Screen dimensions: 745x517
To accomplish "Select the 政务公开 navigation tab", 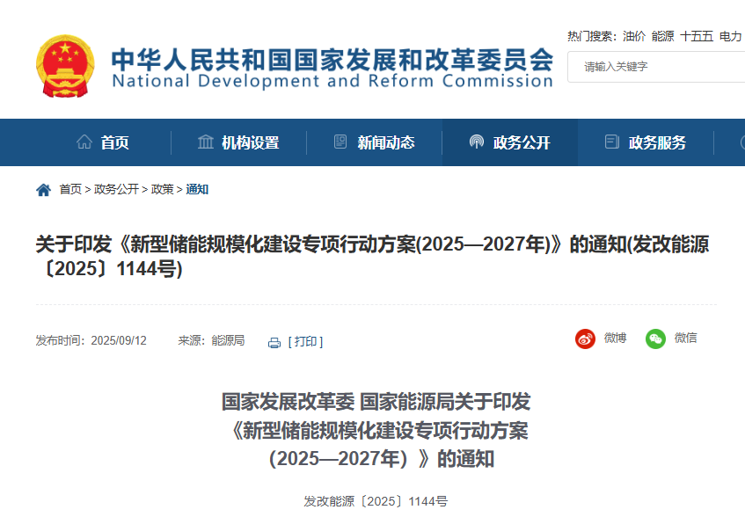I will pos(521,142).
